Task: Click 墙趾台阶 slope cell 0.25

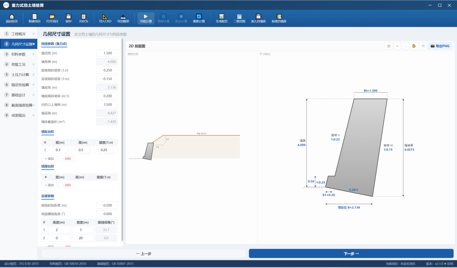Action: tap(105, 150)
